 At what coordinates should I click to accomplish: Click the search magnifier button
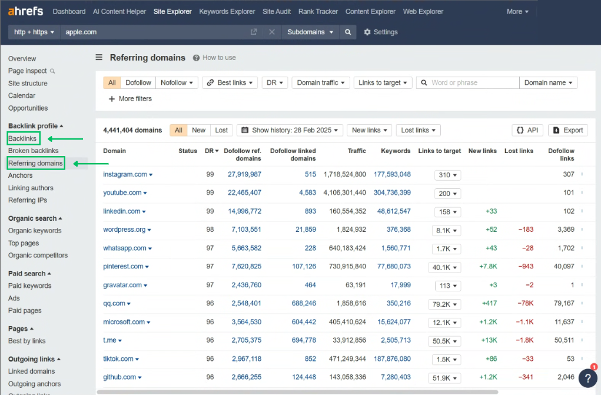click(348, 32)
